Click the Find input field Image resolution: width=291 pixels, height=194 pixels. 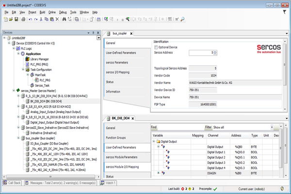(179, 126)
